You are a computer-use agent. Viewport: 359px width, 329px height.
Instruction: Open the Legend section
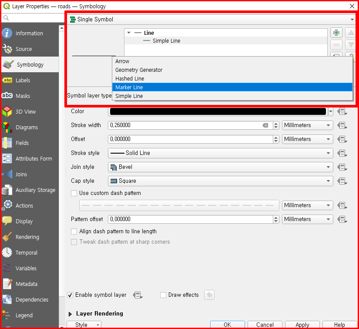tap(30, 316)
